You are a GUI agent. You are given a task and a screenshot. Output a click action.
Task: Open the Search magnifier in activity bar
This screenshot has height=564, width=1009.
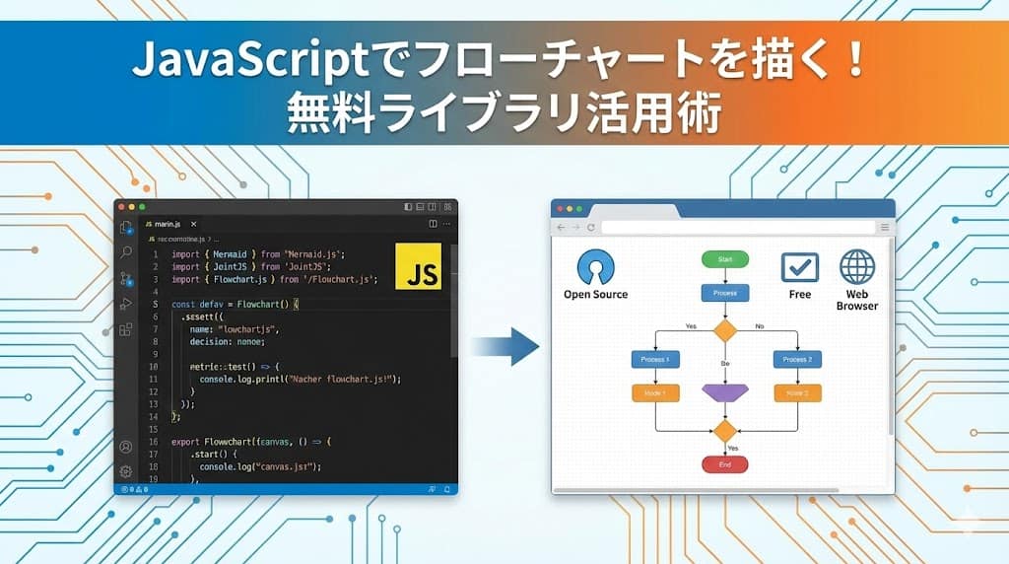(x=126, y=253)
